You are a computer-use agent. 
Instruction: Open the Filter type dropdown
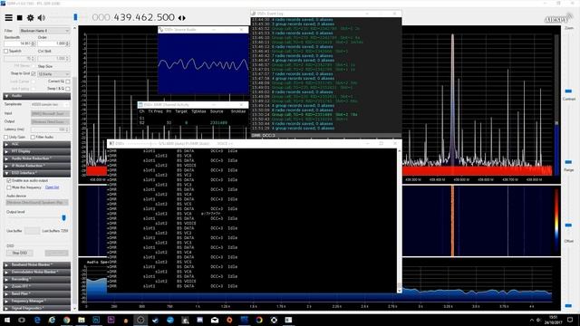[x=44, y=31]
